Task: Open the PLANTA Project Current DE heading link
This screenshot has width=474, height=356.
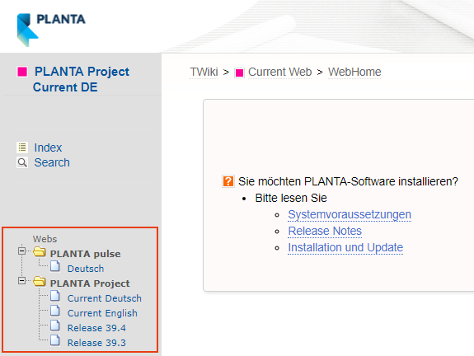Action: coord(81,79)
